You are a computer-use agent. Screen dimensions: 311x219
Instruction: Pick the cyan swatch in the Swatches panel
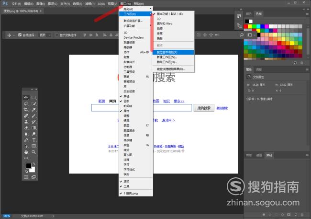pos(258,26)
